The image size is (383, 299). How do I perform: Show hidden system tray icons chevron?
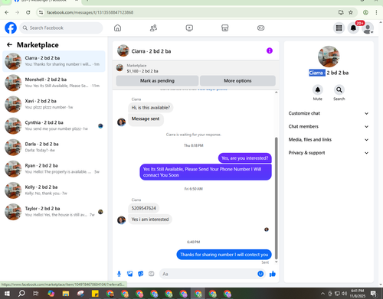tap(322, 294)
